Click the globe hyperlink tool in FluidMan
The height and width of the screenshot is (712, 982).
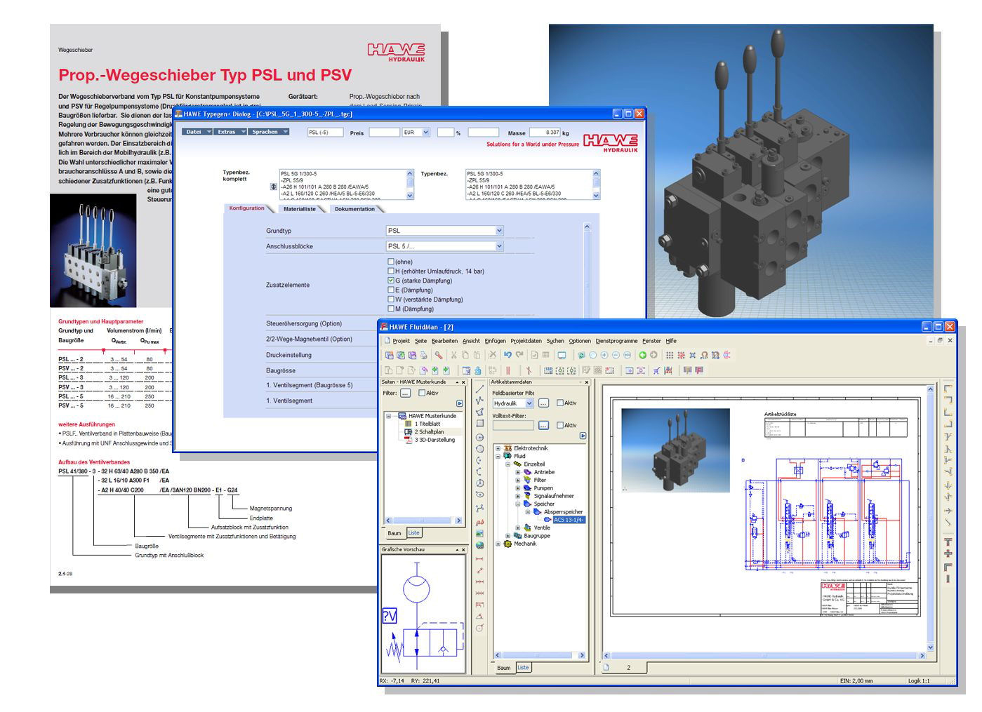pos(480,545)
